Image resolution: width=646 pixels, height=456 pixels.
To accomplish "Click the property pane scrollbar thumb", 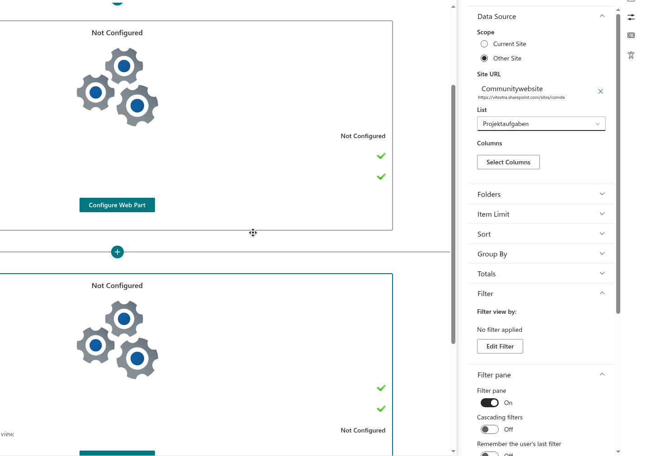I will [x=618, y=163].
